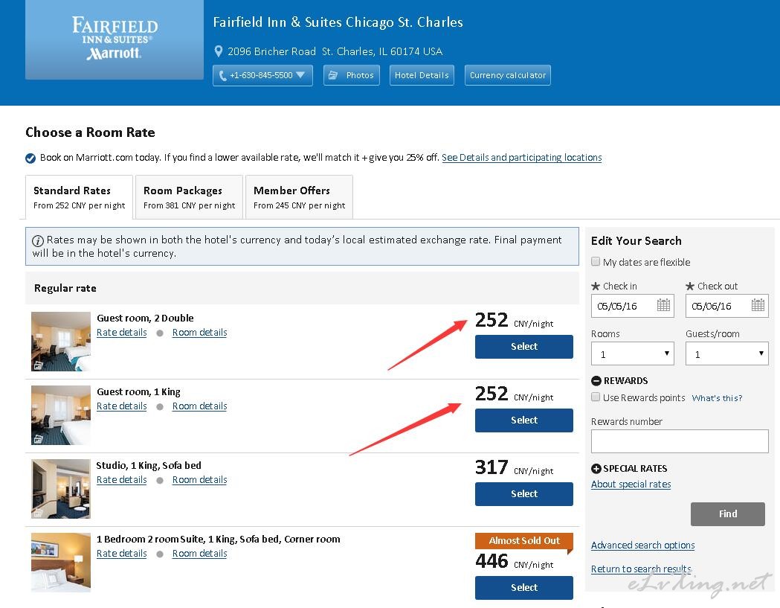This screenshot has height=608, width=780.
Task: Click the Find button
Action: click(x=728, y=514)
